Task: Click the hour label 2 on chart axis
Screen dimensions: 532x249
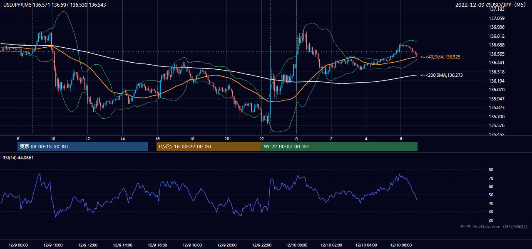Action: (331, 139)
